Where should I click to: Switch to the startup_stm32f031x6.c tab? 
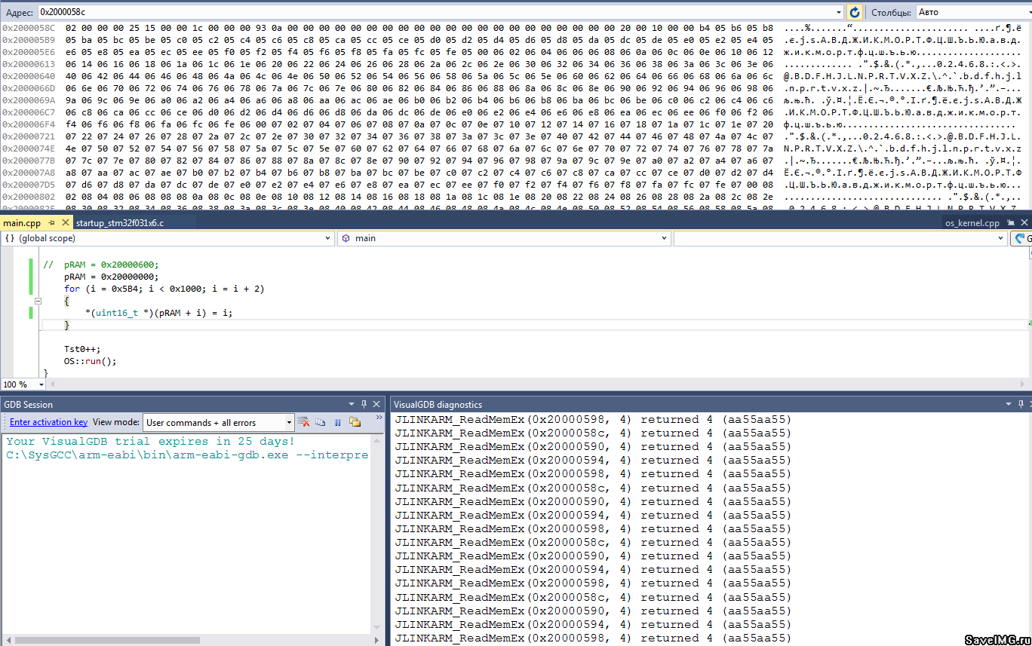tap(120, 223)
